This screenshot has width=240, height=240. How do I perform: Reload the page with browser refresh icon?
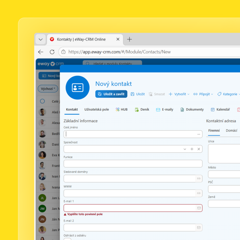pyautogui.click(x=52, y=52)
